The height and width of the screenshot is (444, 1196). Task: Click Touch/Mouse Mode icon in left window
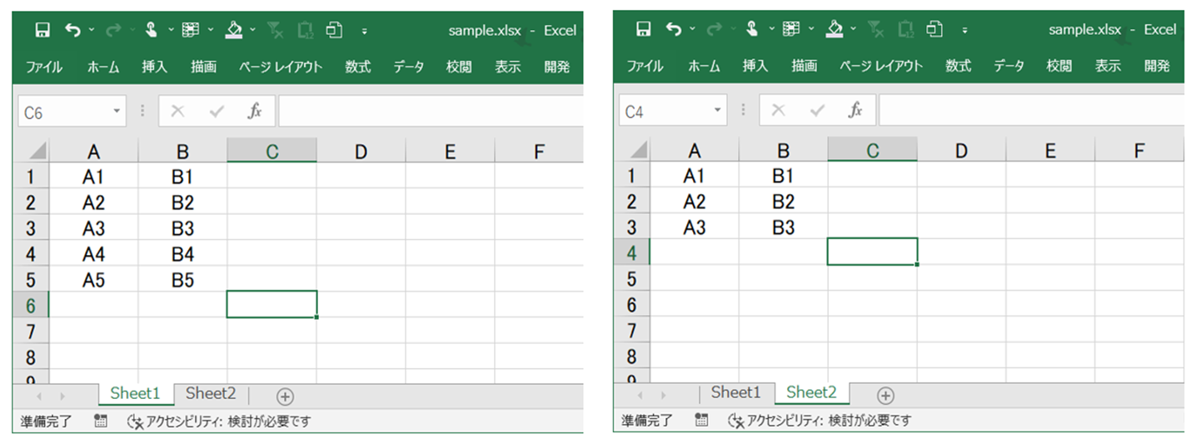(x=152, y=30)
